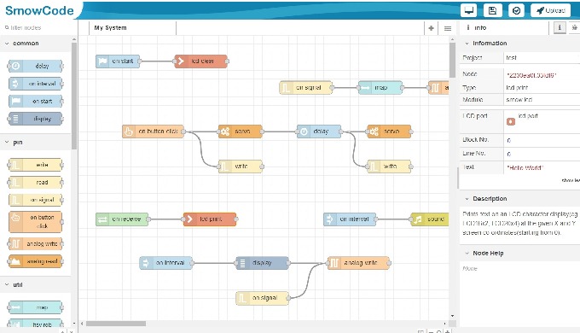This screenshot has width=580, height=333.
Task: Select the write palette node
Action: [36, 165]
